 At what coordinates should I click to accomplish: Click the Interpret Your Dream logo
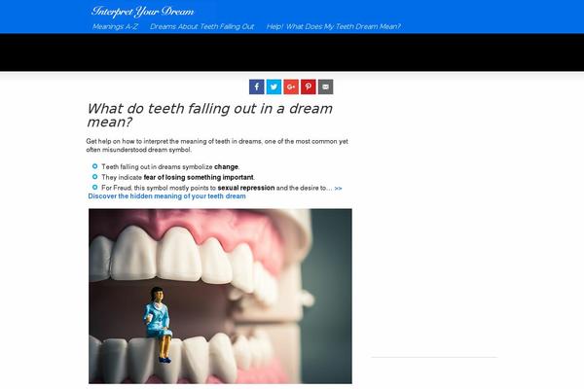pos(143,12)
